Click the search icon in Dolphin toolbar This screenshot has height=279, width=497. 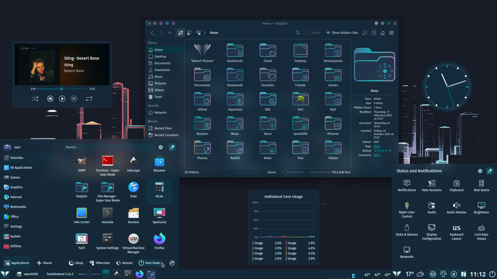click(298, 33)
